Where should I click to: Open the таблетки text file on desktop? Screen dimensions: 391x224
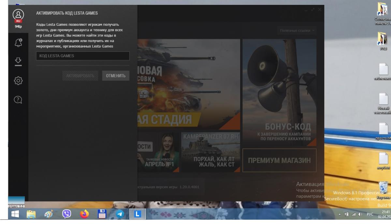pos(383,71)
